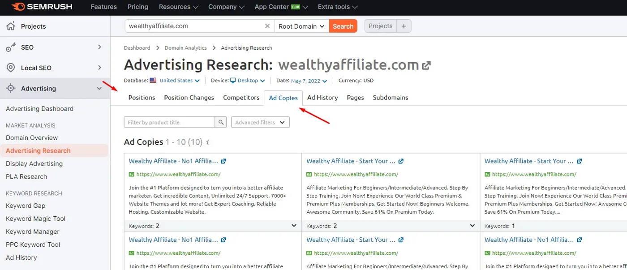Select the Ad Copies tab
The height and width of the screenshot is (270, 627).
[x=283, y=98]
